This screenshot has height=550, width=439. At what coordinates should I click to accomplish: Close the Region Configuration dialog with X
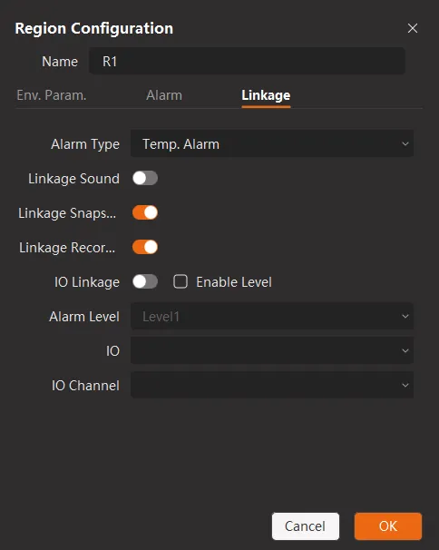click(413, 28)
